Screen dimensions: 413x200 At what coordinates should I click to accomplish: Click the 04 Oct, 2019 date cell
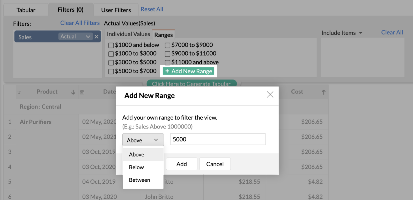click(99, 182)
